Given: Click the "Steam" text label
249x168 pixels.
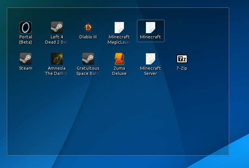Looking at the screenshot, I should (x=26, y=68).
